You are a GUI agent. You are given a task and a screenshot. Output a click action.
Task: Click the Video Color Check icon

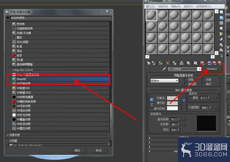tap(221, 34)
